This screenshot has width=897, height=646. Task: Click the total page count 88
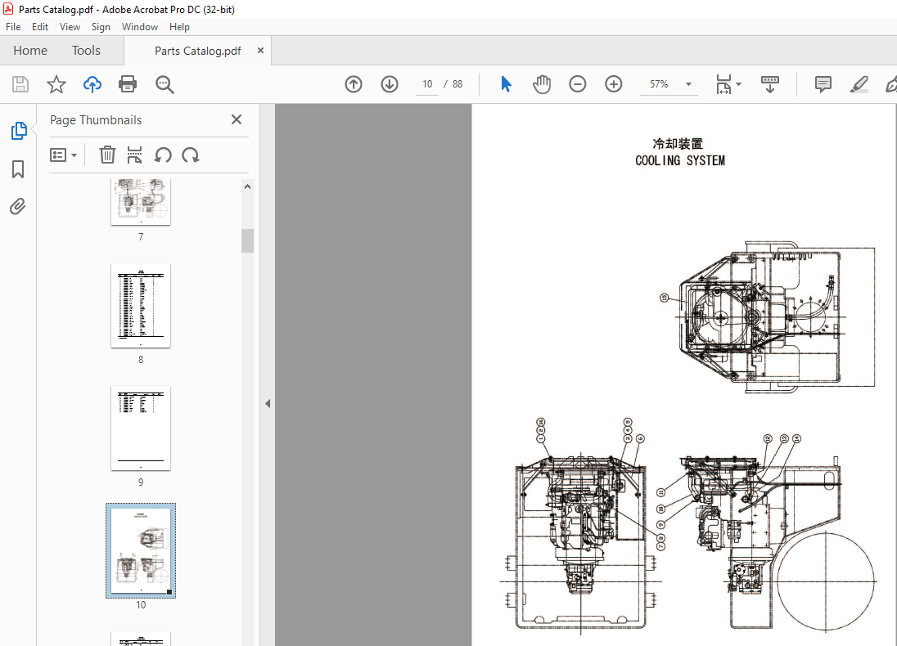click(457, 84)
